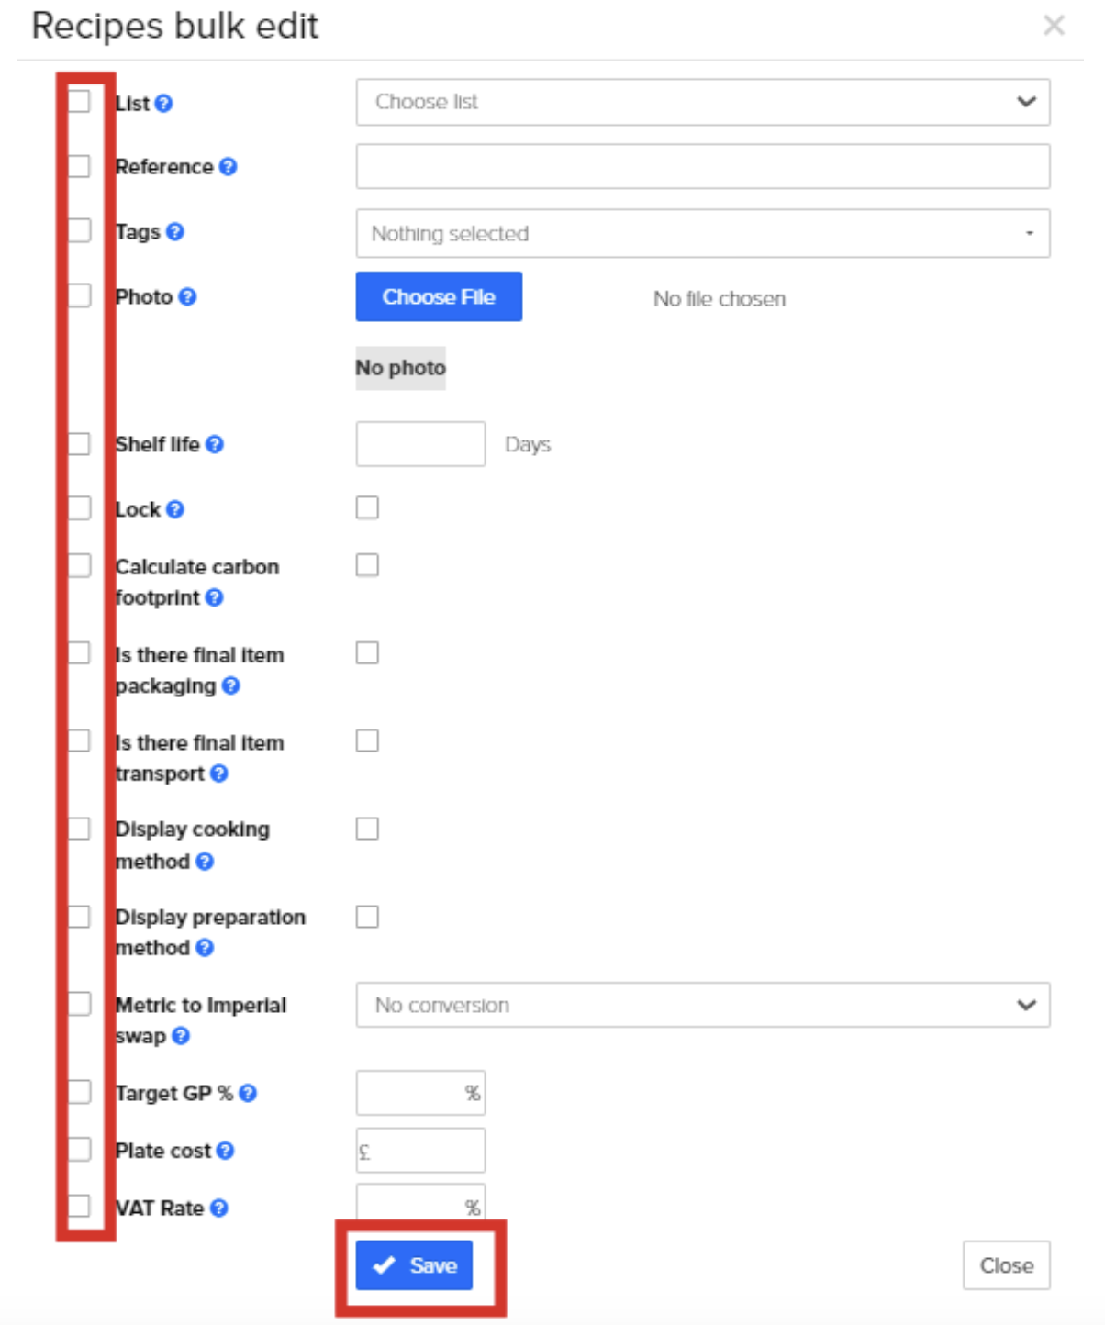Click the Close button
Screen dimensions: 1105x1325
[1007, 1265]
